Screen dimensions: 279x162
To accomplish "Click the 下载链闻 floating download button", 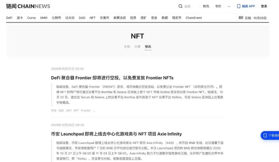I will (270, 135).
